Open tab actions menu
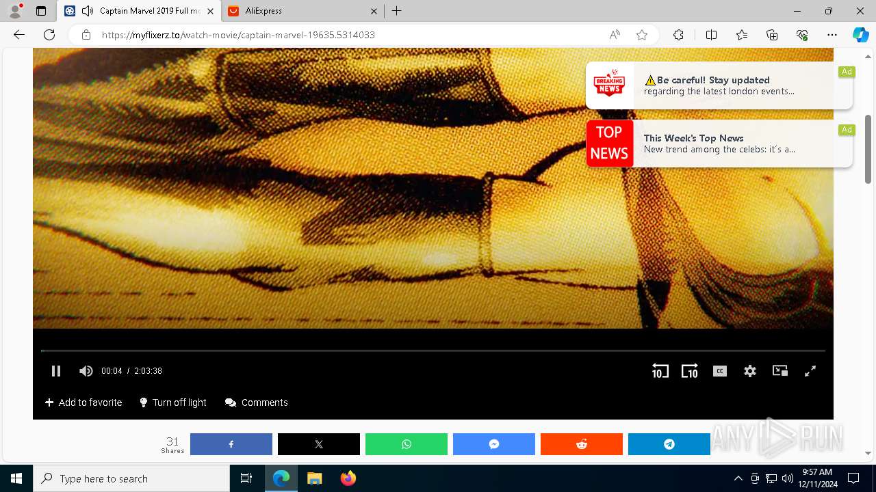The image size is (876, 492). (x=41, y=11)
